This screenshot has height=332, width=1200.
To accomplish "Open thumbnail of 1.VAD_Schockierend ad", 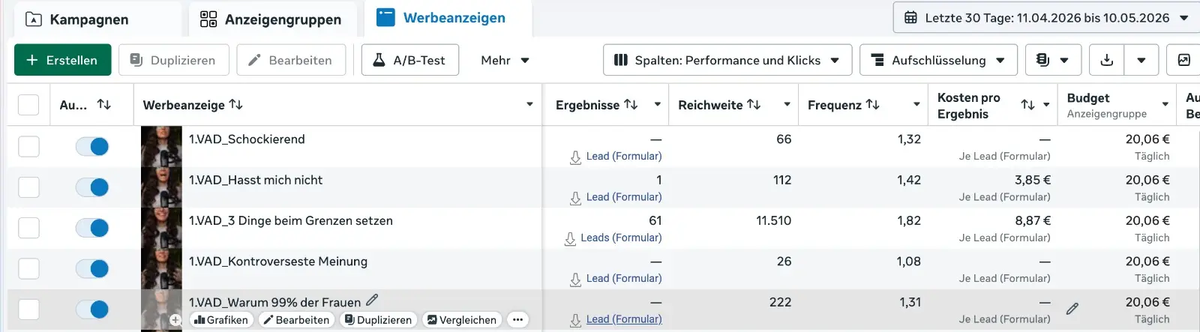I will [x=161, y=146].
